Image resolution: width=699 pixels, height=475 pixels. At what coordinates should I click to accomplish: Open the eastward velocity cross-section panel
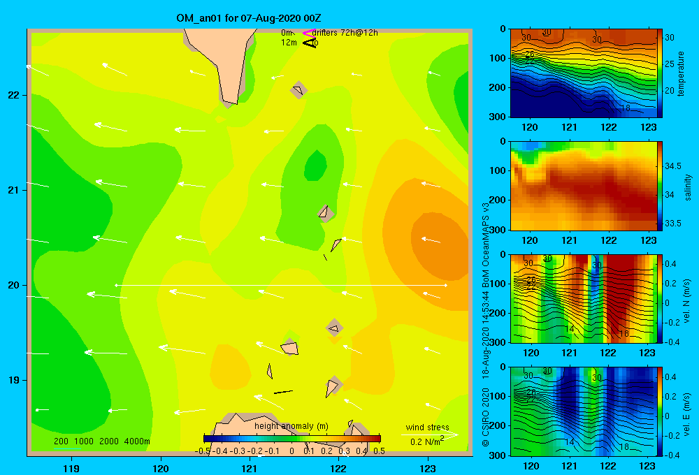[584, 411]
